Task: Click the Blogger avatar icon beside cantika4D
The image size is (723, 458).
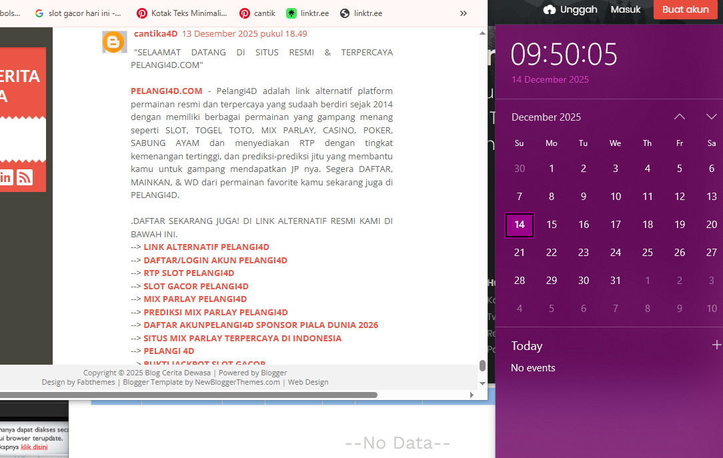Action: tap(114, 43)
